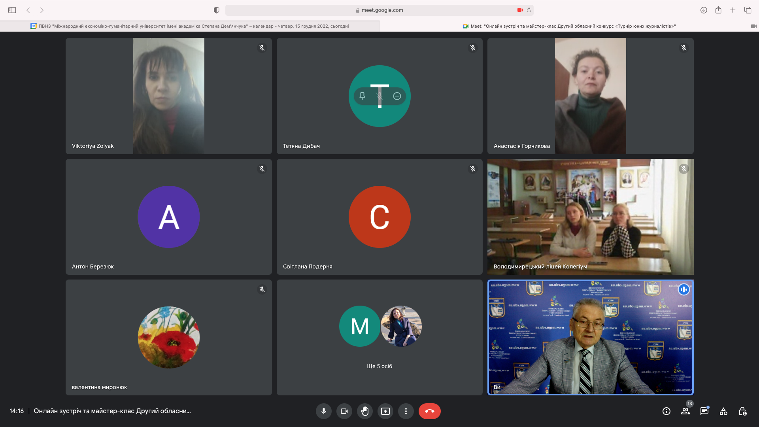Select your own video tile labeled Ви
This screenshot has width=759, height=427.
coord(591,337)
